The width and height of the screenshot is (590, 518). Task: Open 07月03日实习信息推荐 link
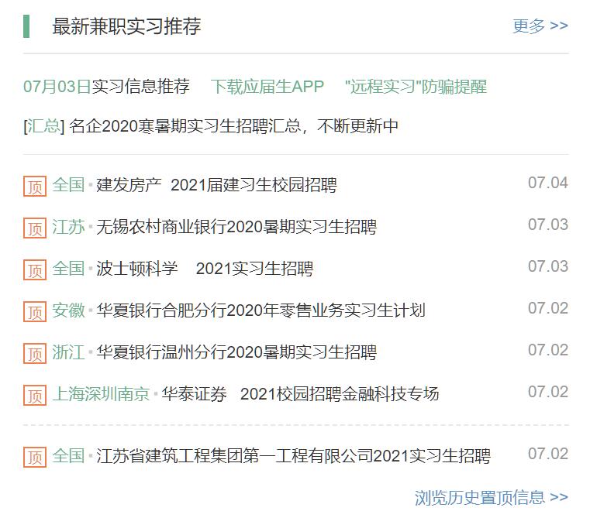106,87
